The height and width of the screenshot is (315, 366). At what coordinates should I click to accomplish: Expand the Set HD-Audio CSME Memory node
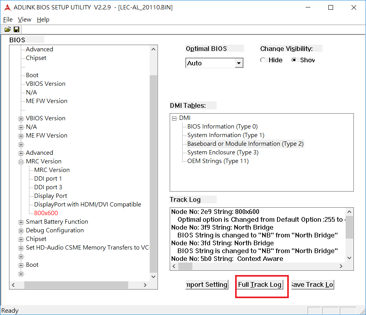coord(21,248)
